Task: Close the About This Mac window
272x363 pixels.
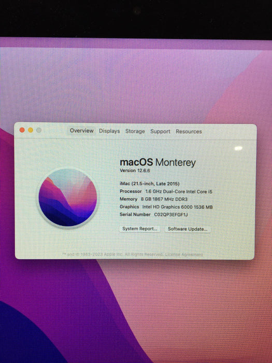Action: coord(22,130)
